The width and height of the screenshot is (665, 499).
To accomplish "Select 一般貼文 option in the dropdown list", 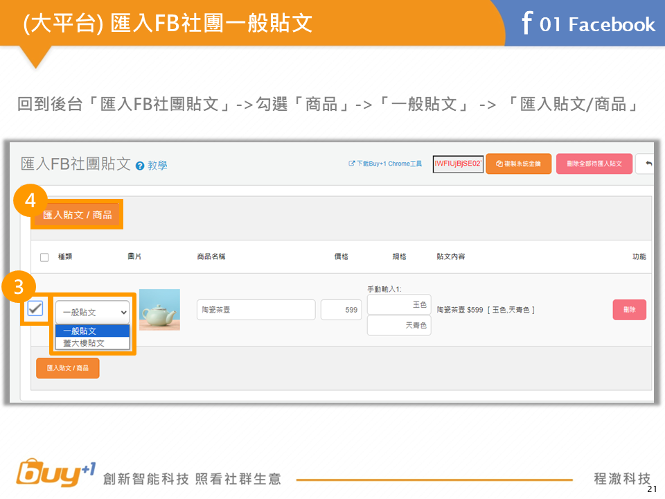I will [92, 331].
